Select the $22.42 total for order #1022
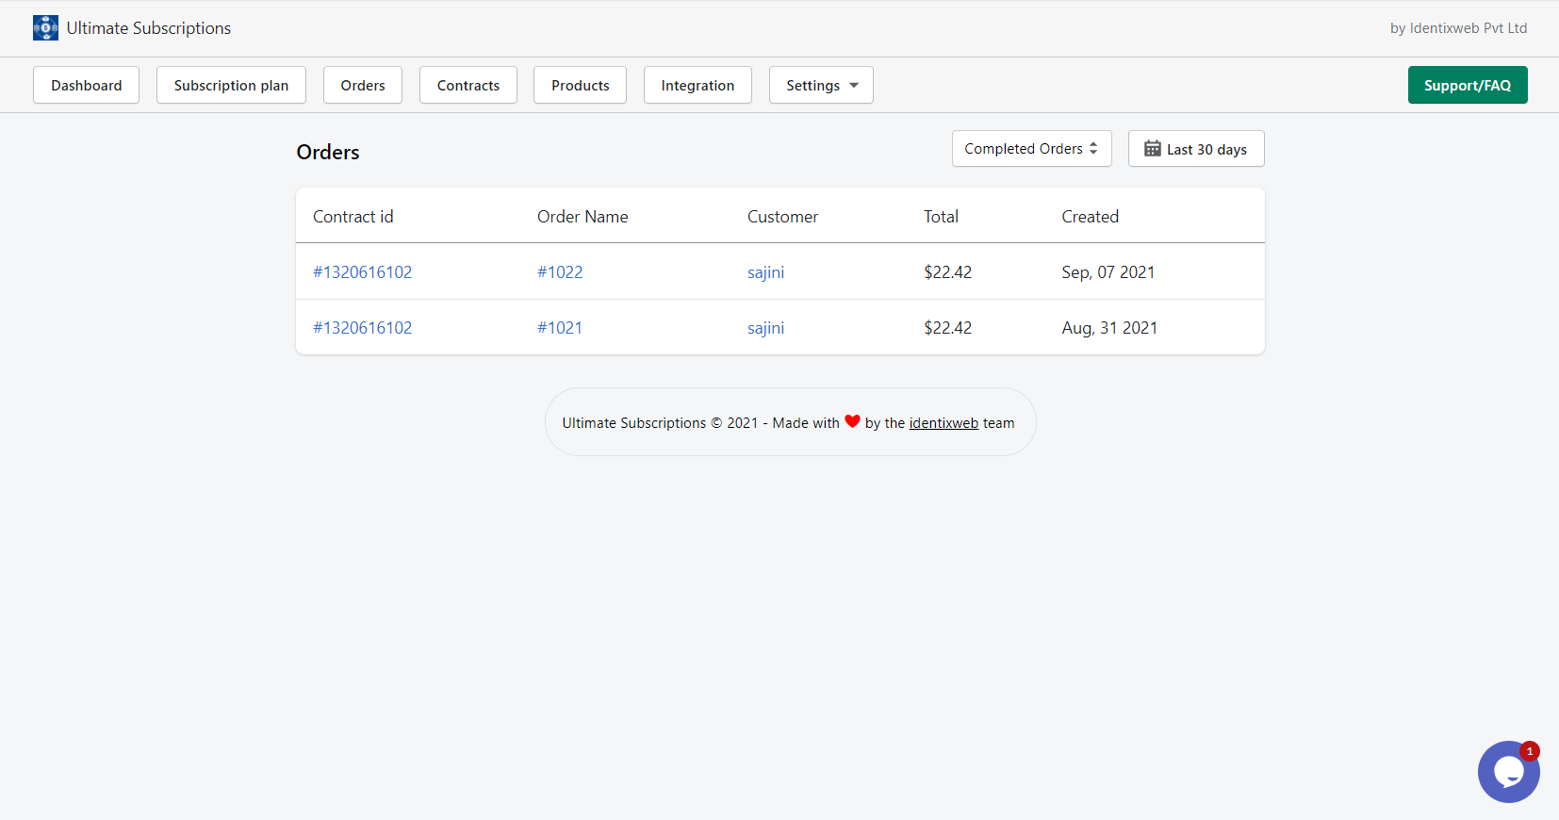 point(947,272)
